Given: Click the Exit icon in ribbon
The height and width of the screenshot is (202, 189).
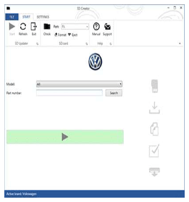Looking at the screenshot, I should pyautogui.click(x=34, y=27).
